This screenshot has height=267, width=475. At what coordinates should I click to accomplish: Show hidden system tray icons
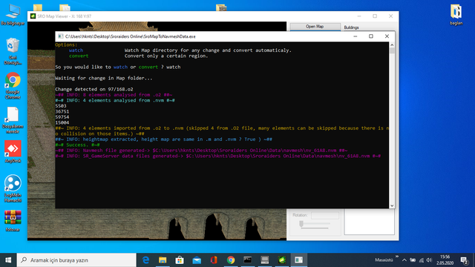(404, 260)
